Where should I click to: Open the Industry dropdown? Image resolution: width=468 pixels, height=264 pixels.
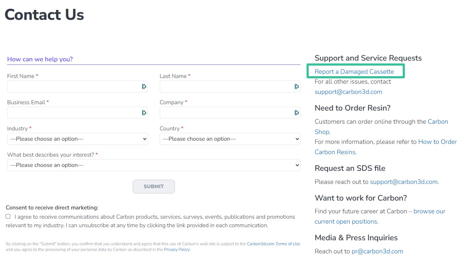point(77,139)
